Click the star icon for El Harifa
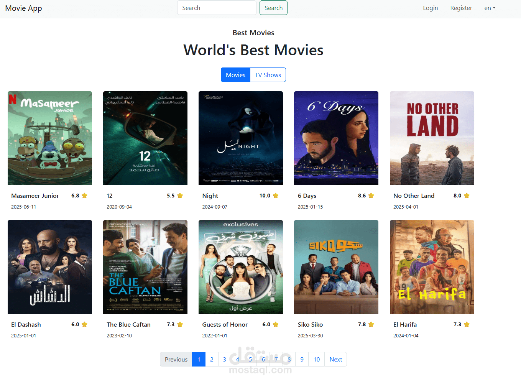The image size is (521, 383). [466, 324]
